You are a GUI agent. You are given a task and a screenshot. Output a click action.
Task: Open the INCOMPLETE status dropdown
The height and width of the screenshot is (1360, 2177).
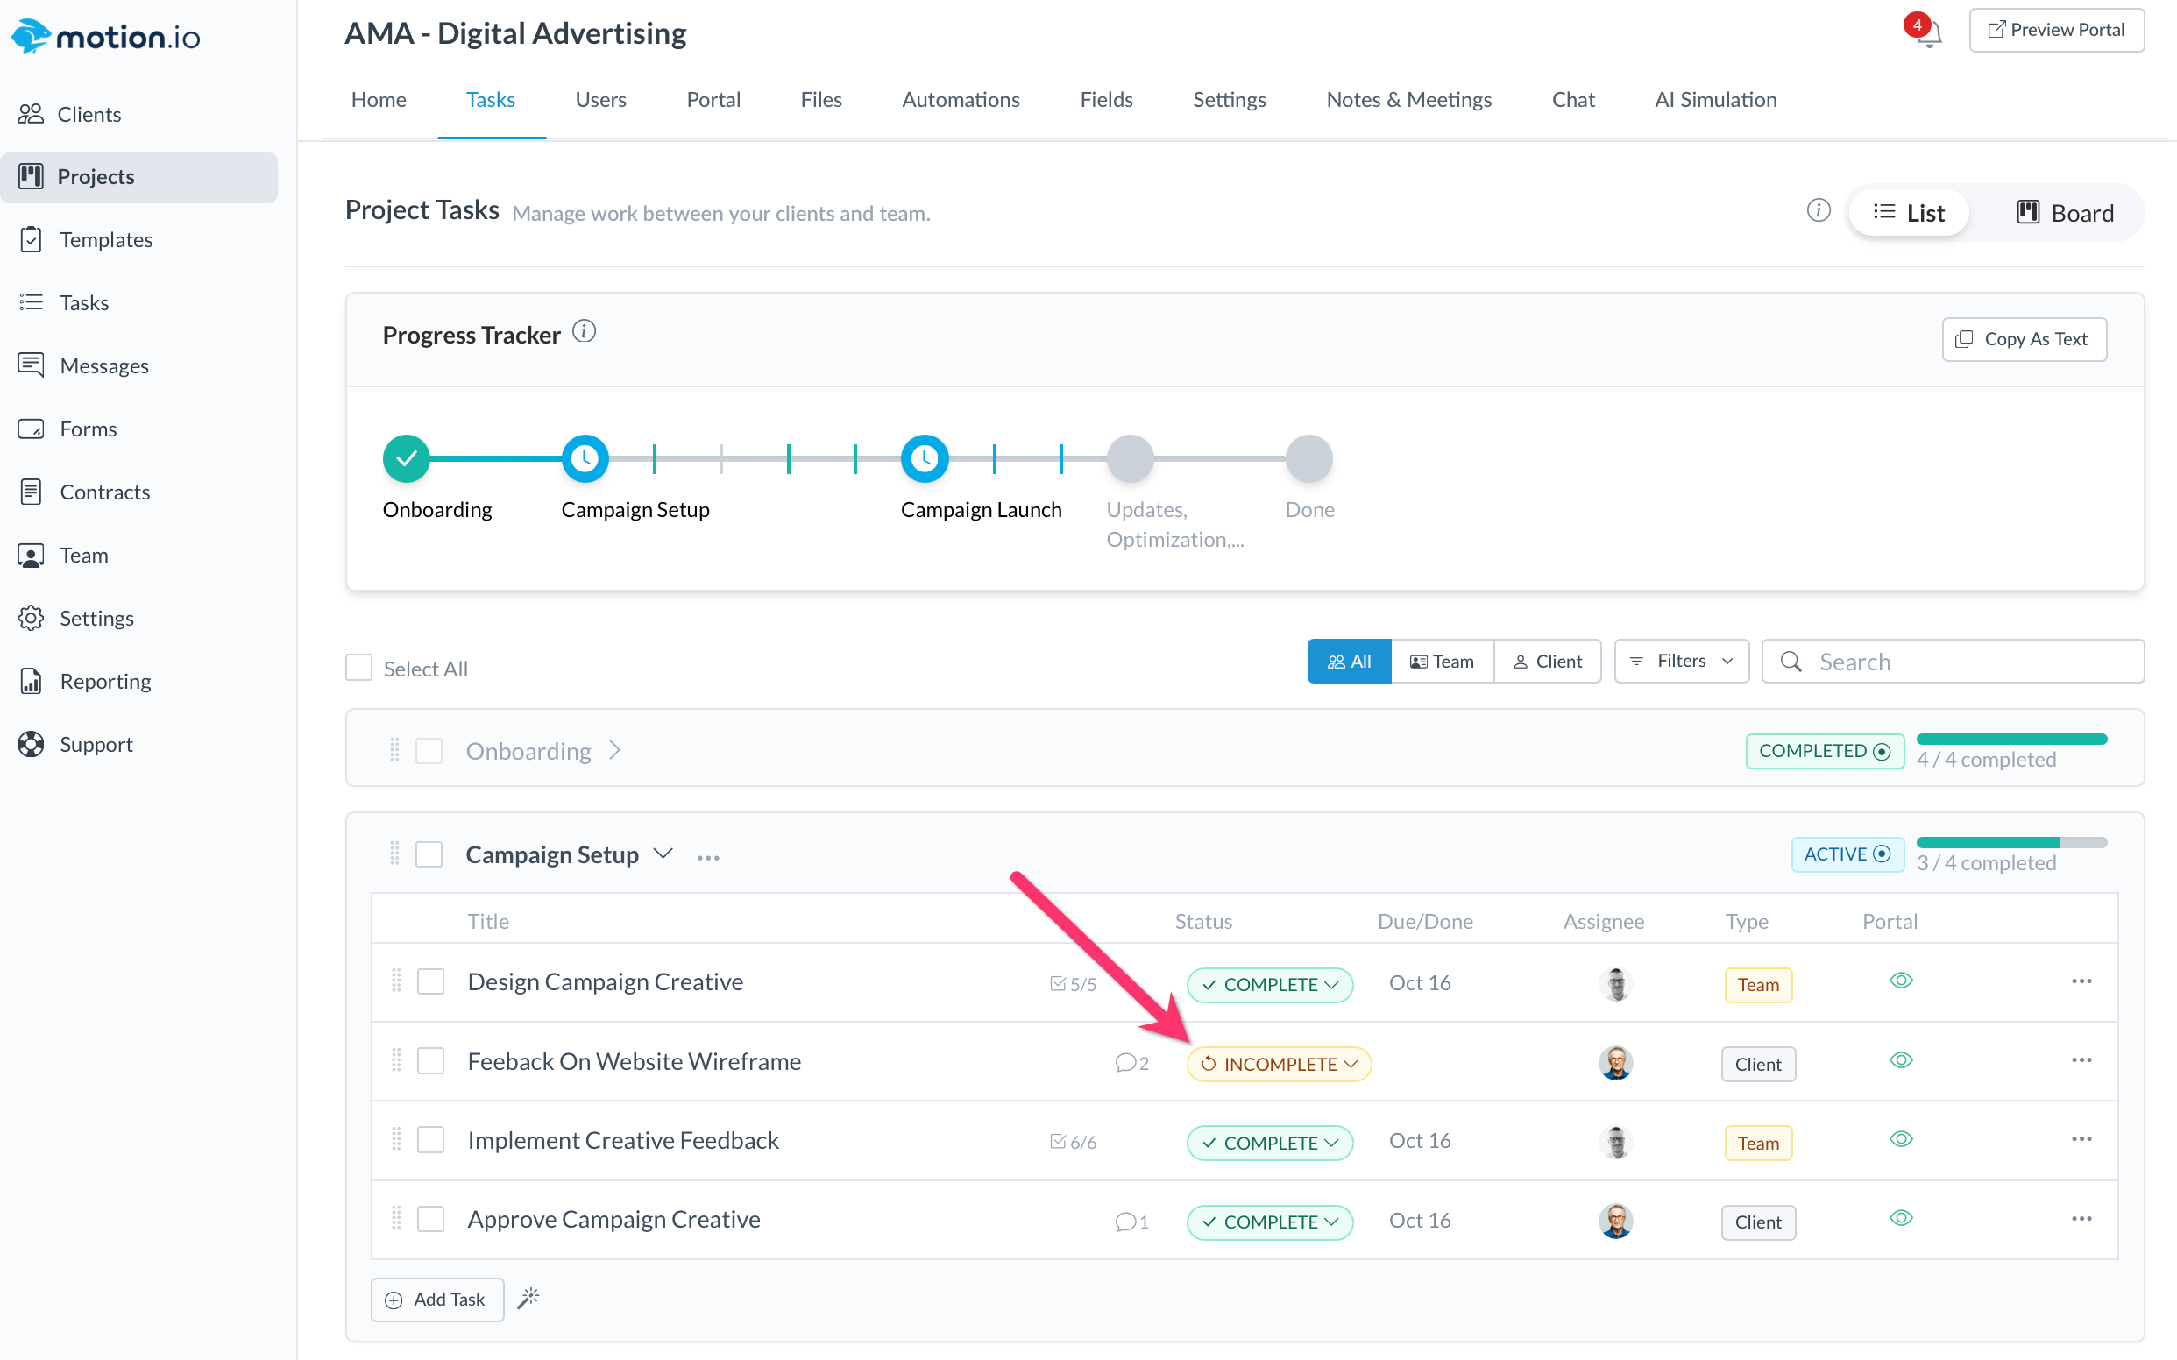1279,1064
